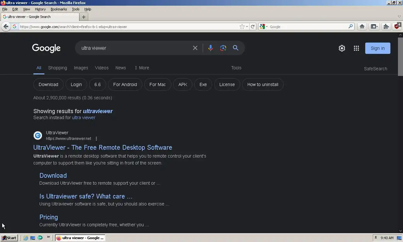Screen dimensions: 403x242
Task: Open the Google search Tools options
Action: 236,68
